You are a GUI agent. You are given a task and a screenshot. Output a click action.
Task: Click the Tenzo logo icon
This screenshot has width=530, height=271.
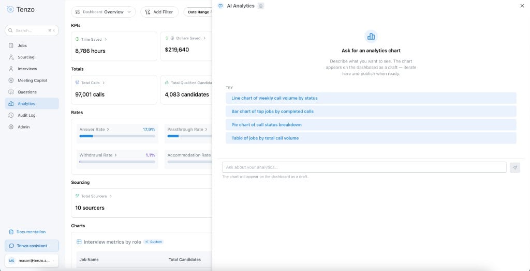pos(10,9)
